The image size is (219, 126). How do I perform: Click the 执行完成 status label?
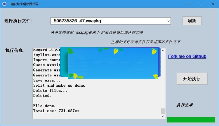[185, 105]
